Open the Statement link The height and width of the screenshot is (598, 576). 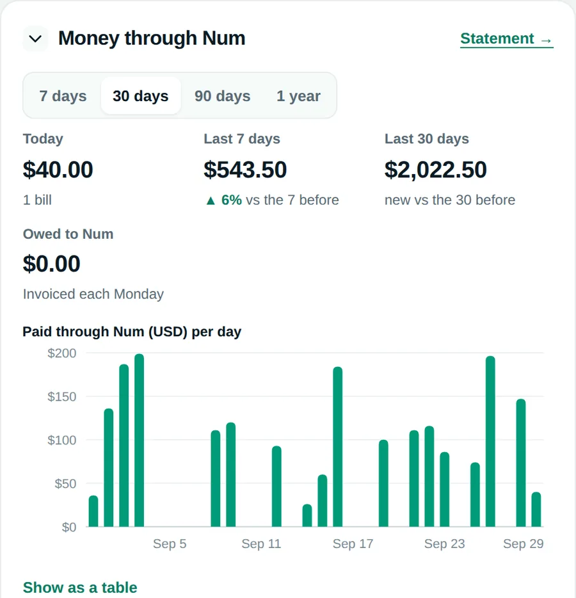tap(507, 39)
